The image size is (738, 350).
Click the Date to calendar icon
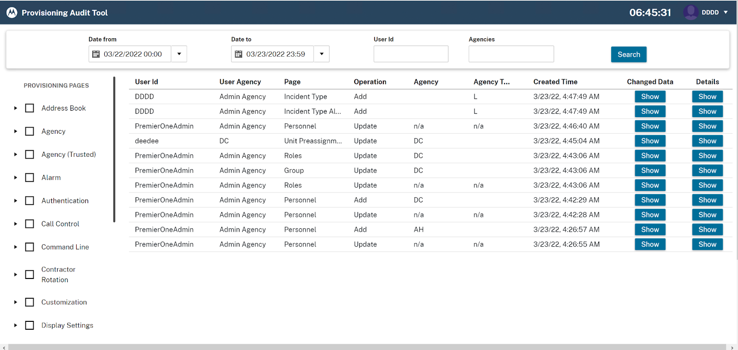click(x=238, y=54)
